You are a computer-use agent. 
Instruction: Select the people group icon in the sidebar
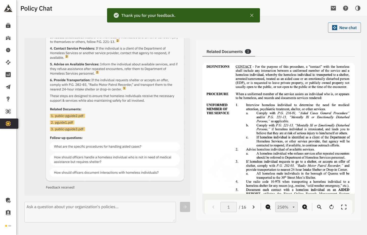(8, 38)
